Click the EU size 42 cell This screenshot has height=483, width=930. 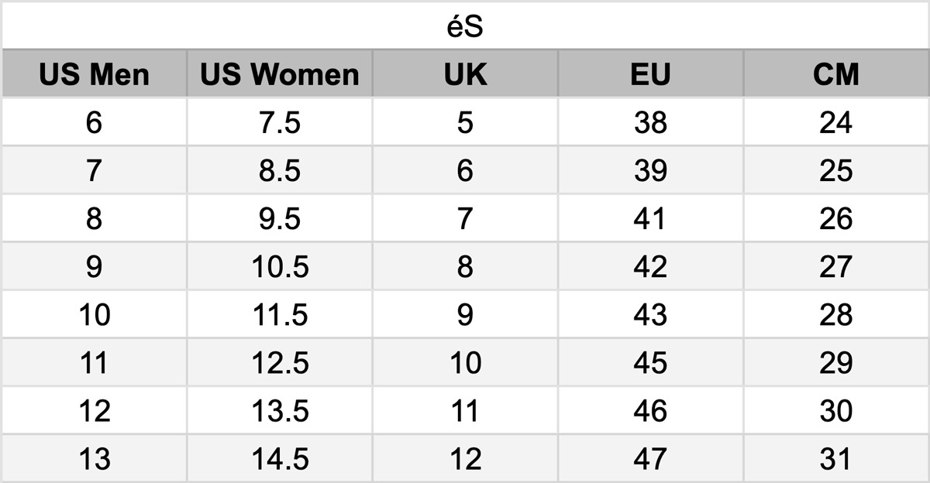[x=650, y=266]
